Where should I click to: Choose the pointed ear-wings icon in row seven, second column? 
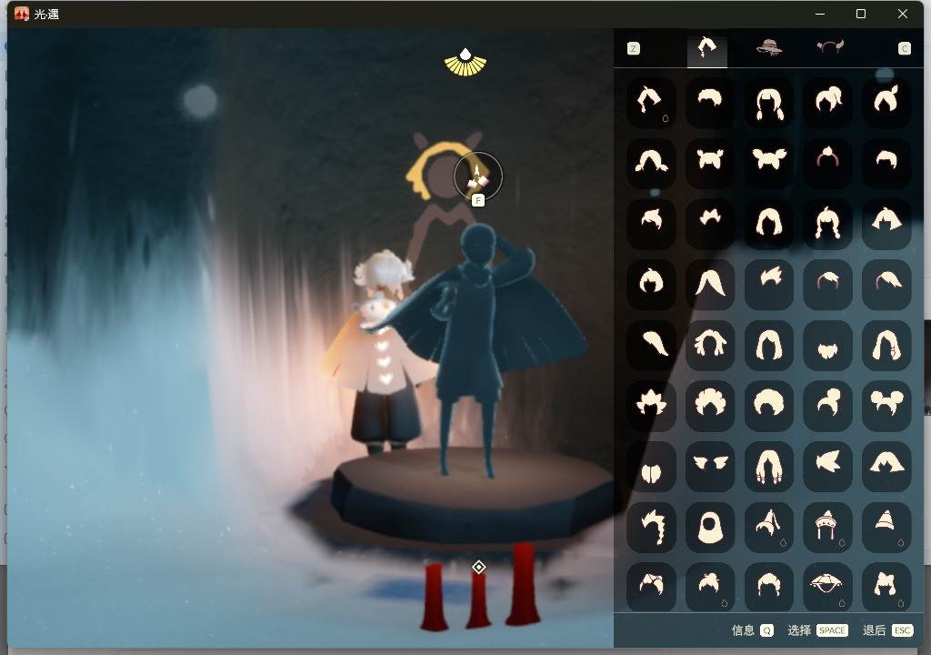(x=710, y=467)
